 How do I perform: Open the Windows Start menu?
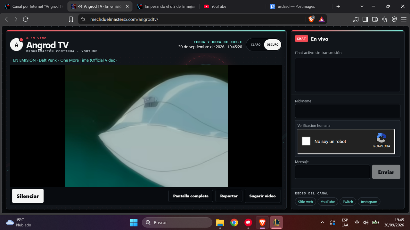pyautogui.click(x=134, y=222)
